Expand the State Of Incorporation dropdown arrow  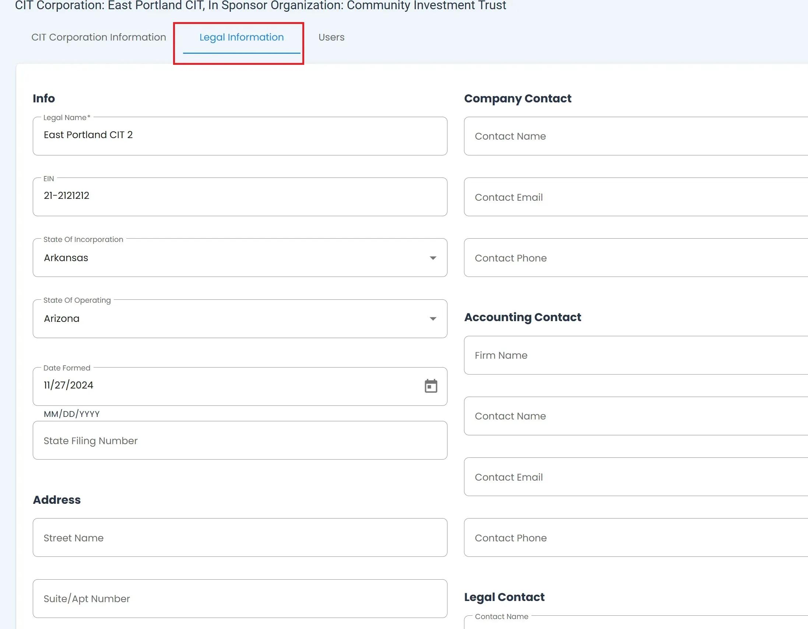(432, 258)
